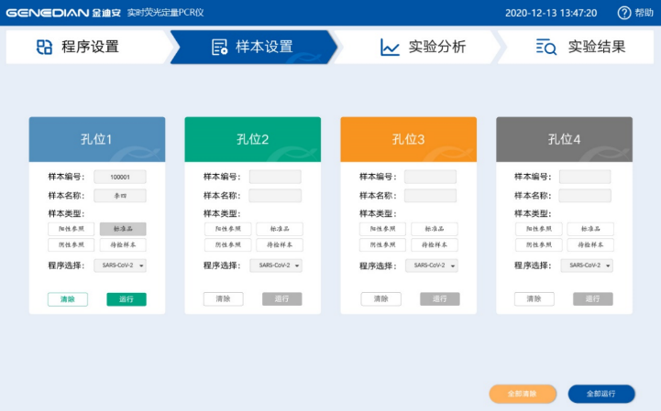
Task: Go to the 实验结果 tab
Action: click(582, 48)
